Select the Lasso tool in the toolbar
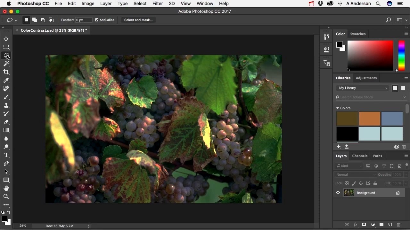 tap(6, 56)
